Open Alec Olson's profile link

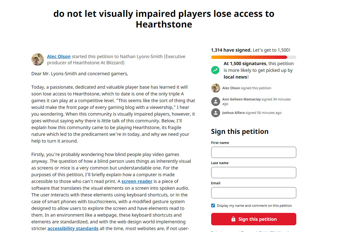pos(59,56)
